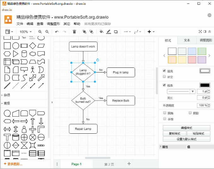This screenshot has height=169, width=214.
Task: Click the 不透明度 100 % input field
Action: tap(202, 105)
